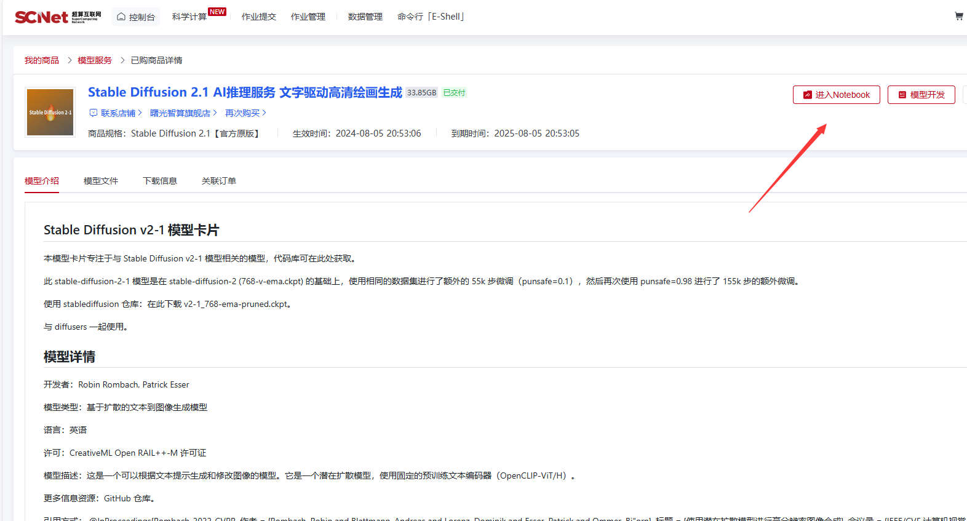967x521 pixels.
Task: Open the 控制台 menu
Action: coord(136,17)
